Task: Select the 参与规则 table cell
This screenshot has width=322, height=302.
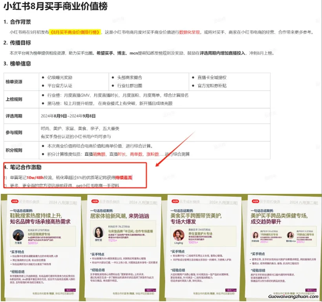Action: pyautogui.click(x=21, y=133)
